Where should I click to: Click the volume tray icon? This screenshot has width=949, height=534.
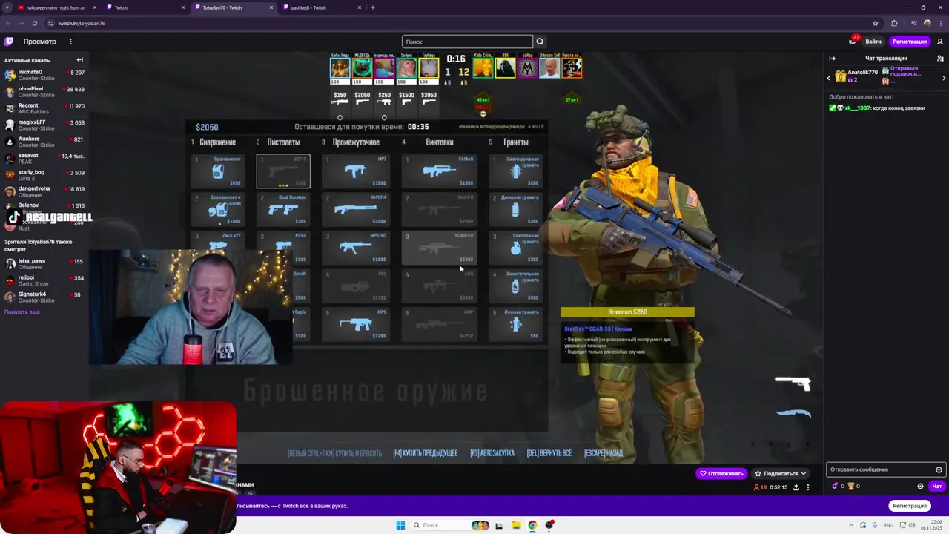click(912, 525)
